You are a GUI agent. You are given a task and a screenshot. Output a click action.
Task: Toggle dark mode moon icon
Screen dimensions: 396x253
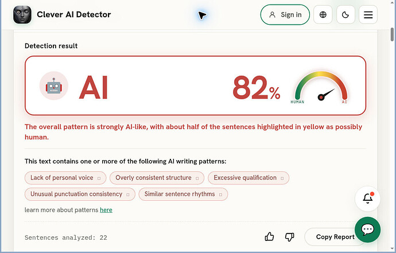tap(345, 15)
